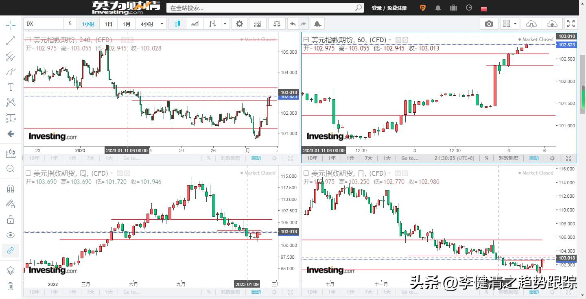The height and width of the screenshot is (299, 586).
Task: Toggle 自动 auto scale on weekly chart
Action: coord(256,292)
